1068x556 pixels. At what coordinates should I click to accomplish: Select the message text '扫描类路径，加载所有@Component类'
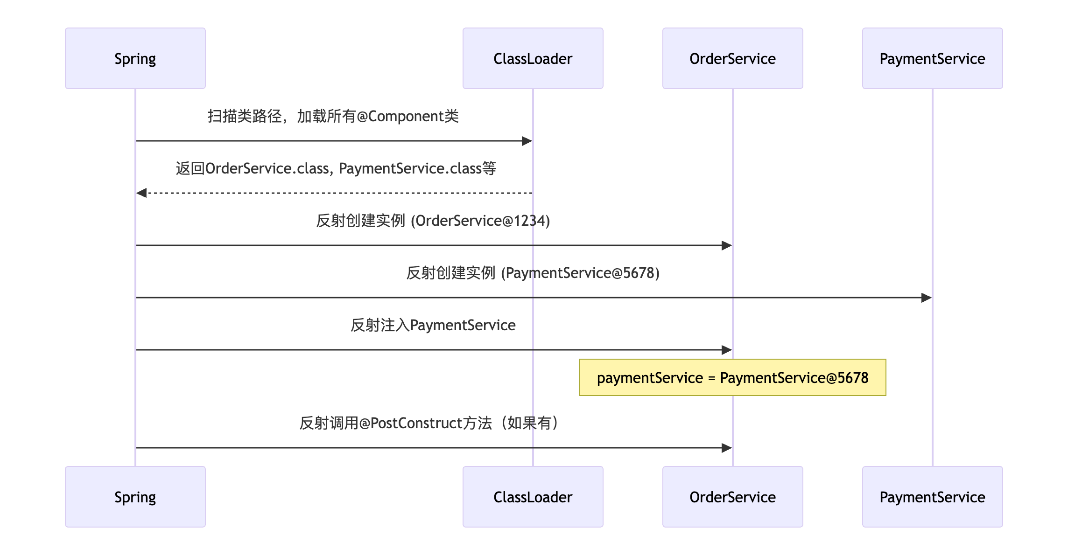pos(333,116)
